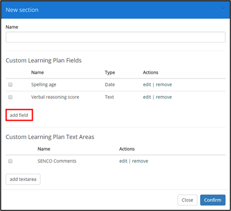
Task: Dismiss the New section dialog with X icon
Action: (223, 9)
